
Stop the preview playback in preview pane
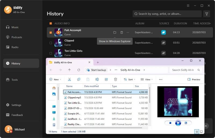[x=170, y=123]
